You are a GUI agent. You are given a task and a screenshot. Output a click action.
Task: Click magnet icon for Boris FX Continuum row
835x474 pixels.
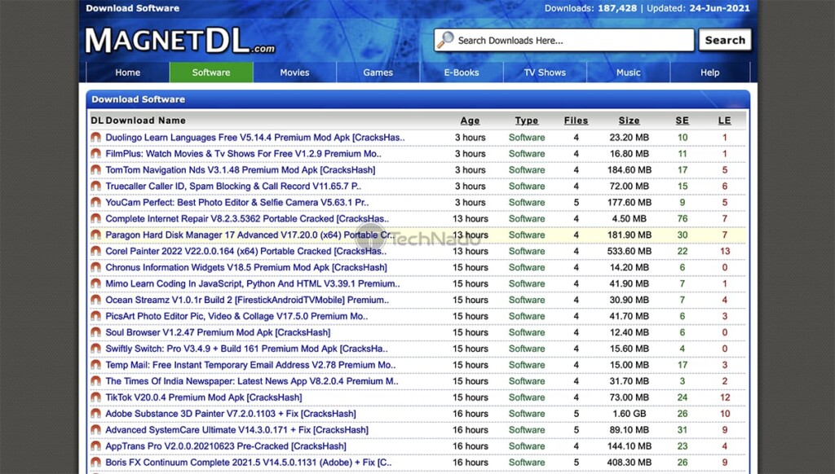click(96, 463)
